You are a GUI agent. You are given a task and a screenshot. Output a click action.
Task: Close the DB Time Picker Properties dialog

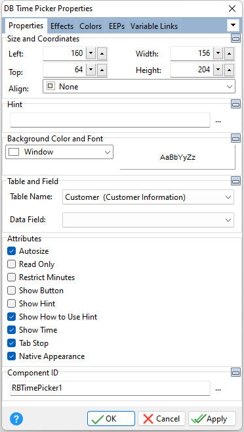(x=232, y=9)
